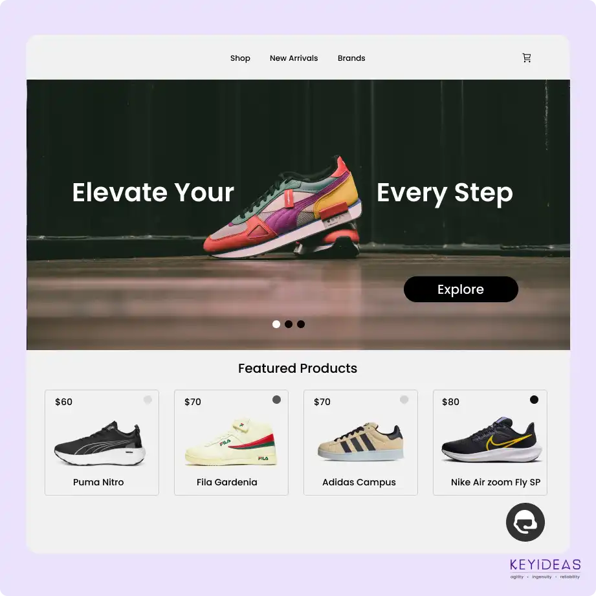Open the chat support headset icon
The height and width of the screenshot is (596, 596).
click(x=525, y=522)
